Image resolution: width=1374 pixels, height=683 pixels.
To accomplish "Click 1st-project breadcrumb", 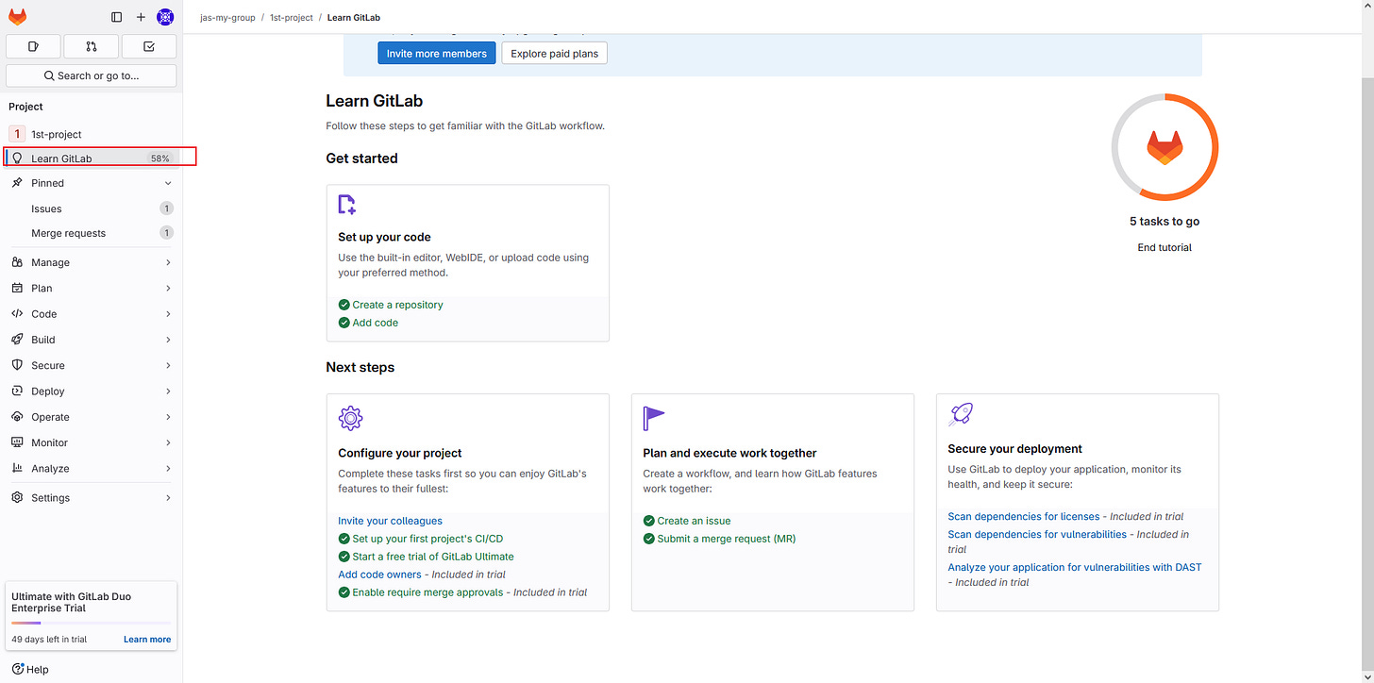I will pyautogui.click(x=292, y=17).
